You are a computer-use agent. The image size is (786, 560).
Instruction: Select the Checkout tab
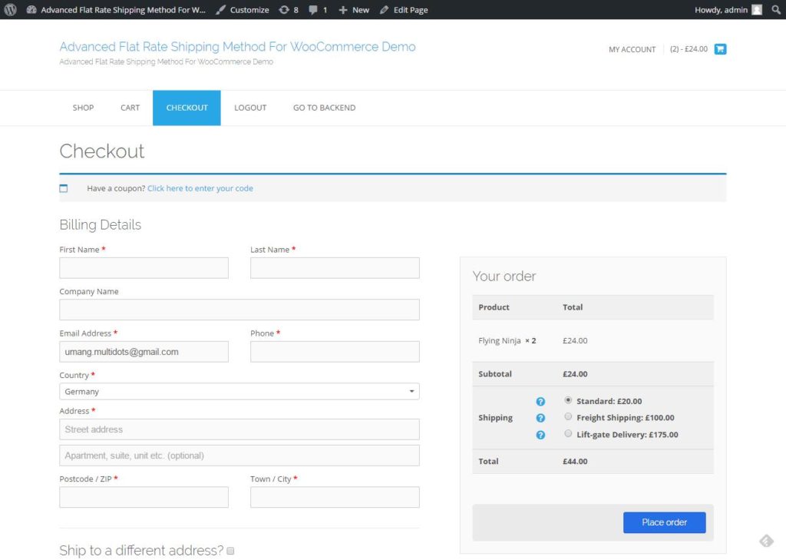pos(187,108)
